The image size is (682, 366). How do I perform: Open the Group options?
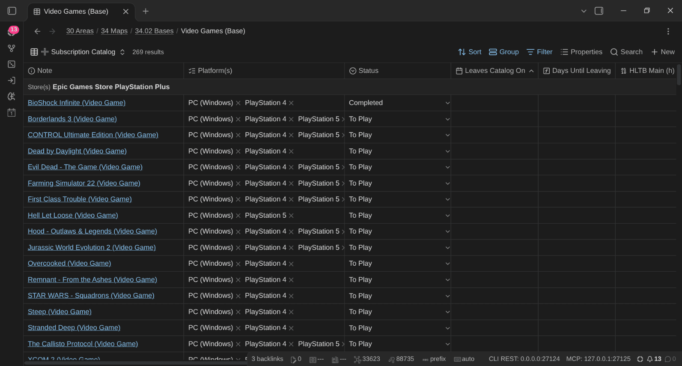(x=504, y=52)
